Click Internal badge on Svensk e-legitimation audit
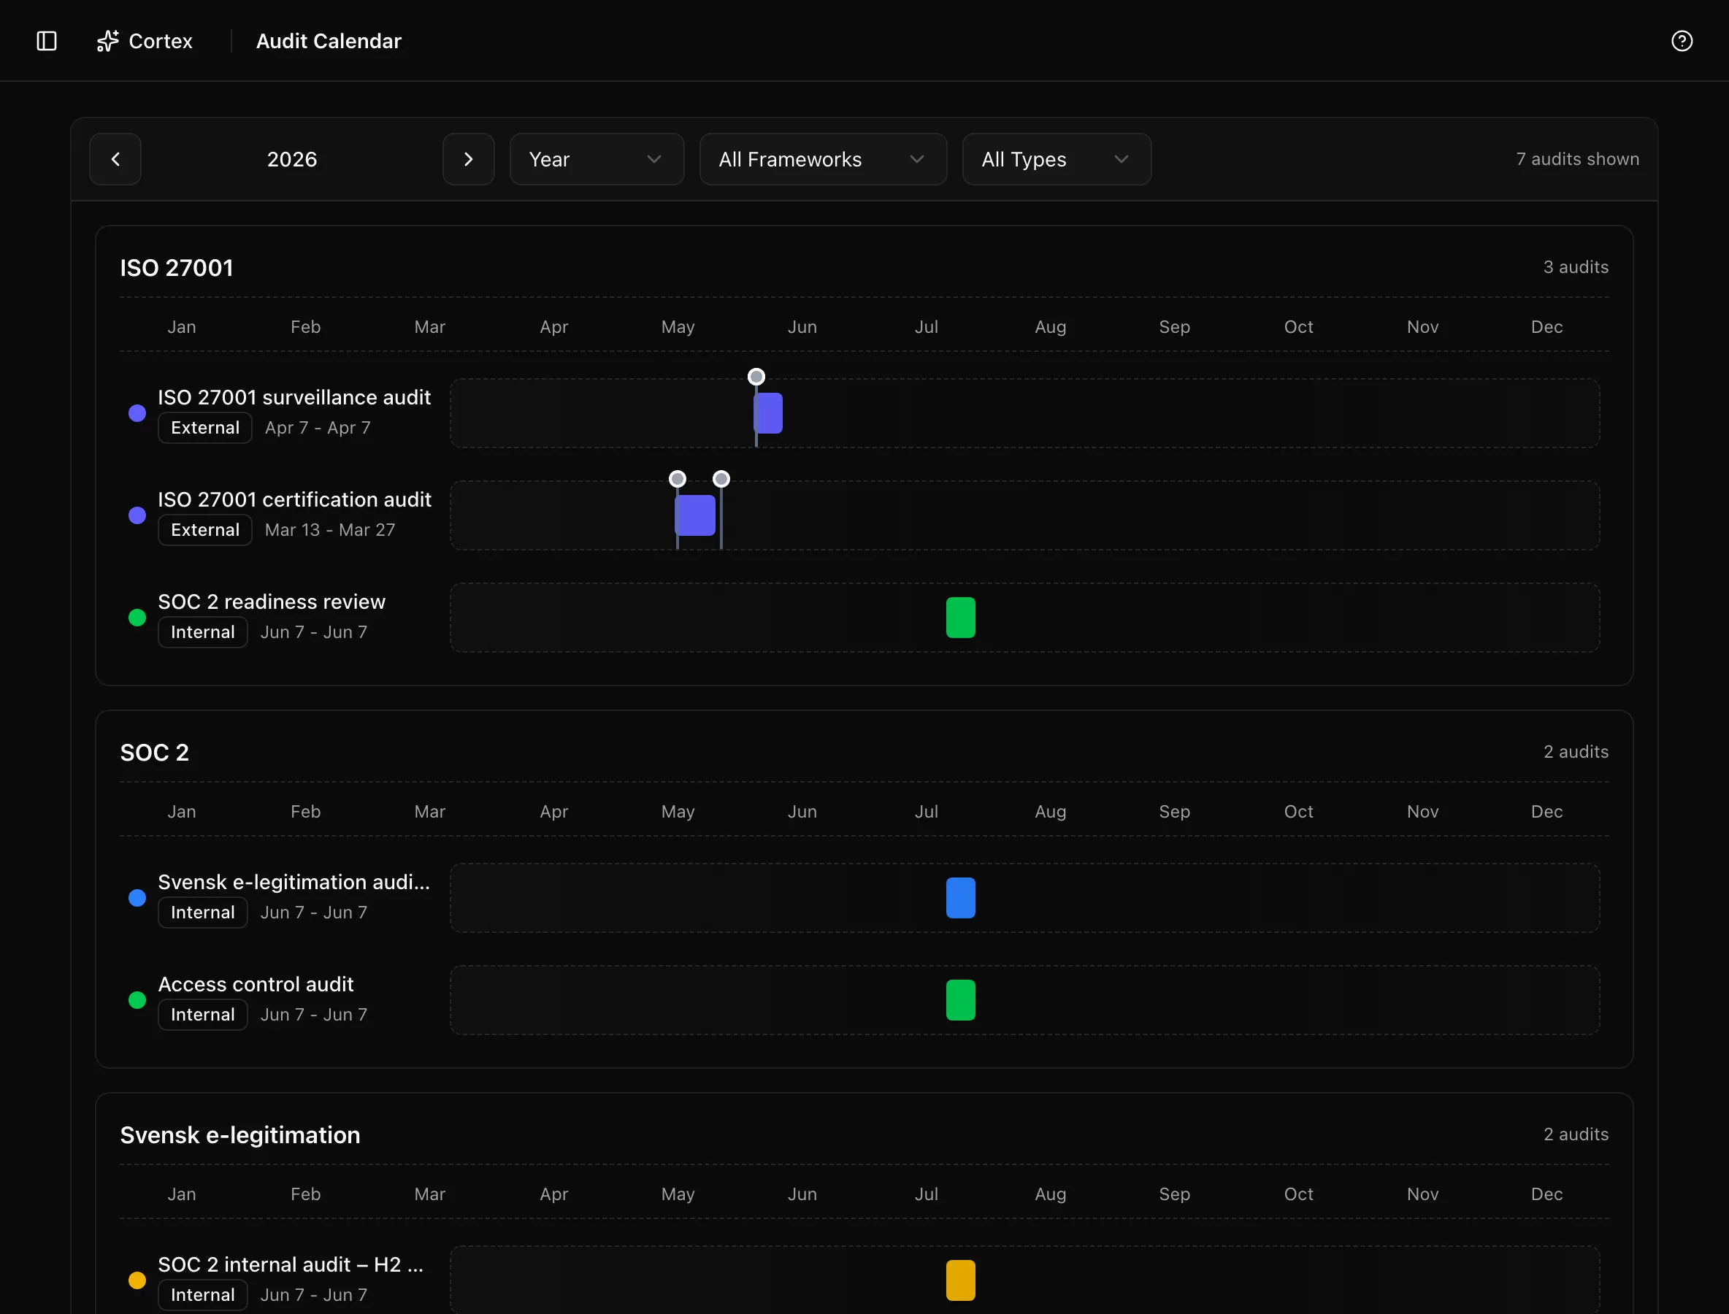The height and width of the screenshot is (1314, 1729). tap(203, 912)
